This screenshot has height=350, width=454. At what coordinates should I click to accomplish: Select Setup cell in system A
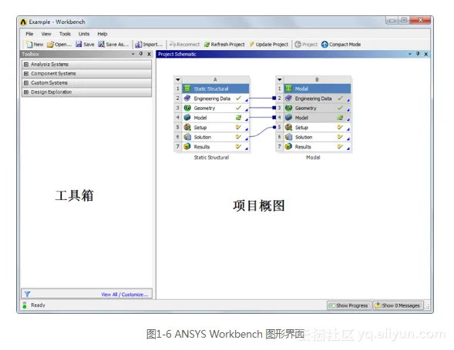pyautogui.click(x=215, y=128)
